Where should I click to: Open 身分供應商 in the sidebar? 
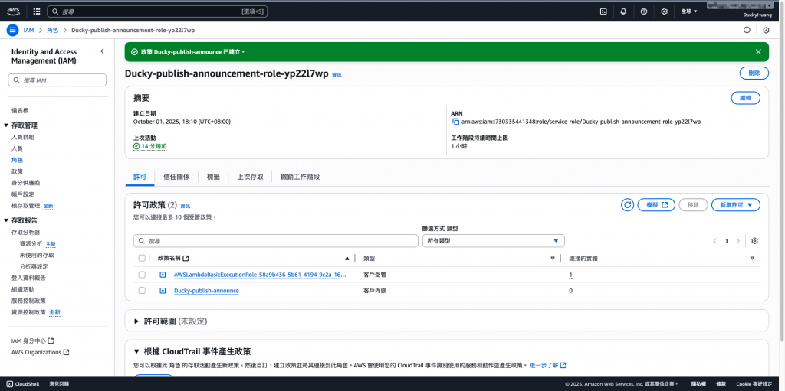(x=25, y=183)
